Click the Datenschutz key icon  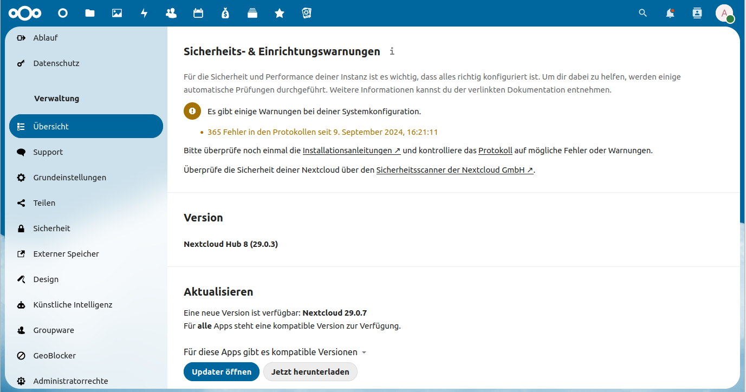[x=21, y=63]
